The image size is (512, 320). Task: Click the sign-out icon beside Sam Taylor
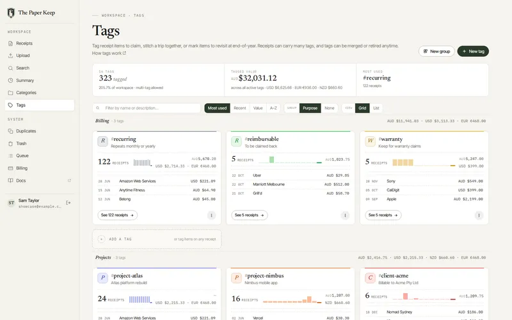tap(68, 203)
